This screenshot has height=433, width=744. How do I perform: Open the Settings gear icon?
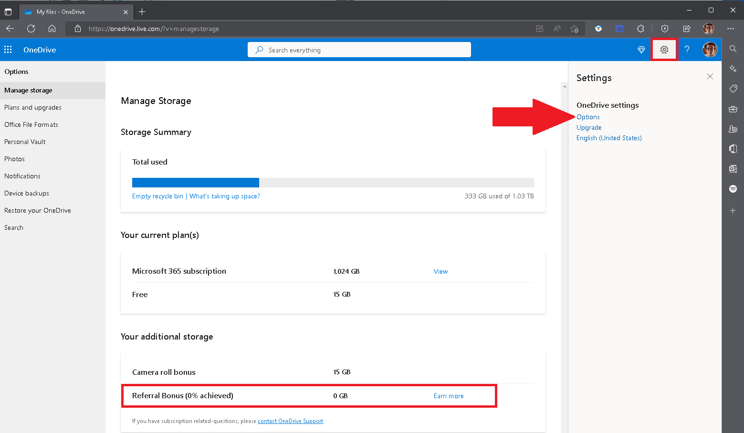[664, 50]
